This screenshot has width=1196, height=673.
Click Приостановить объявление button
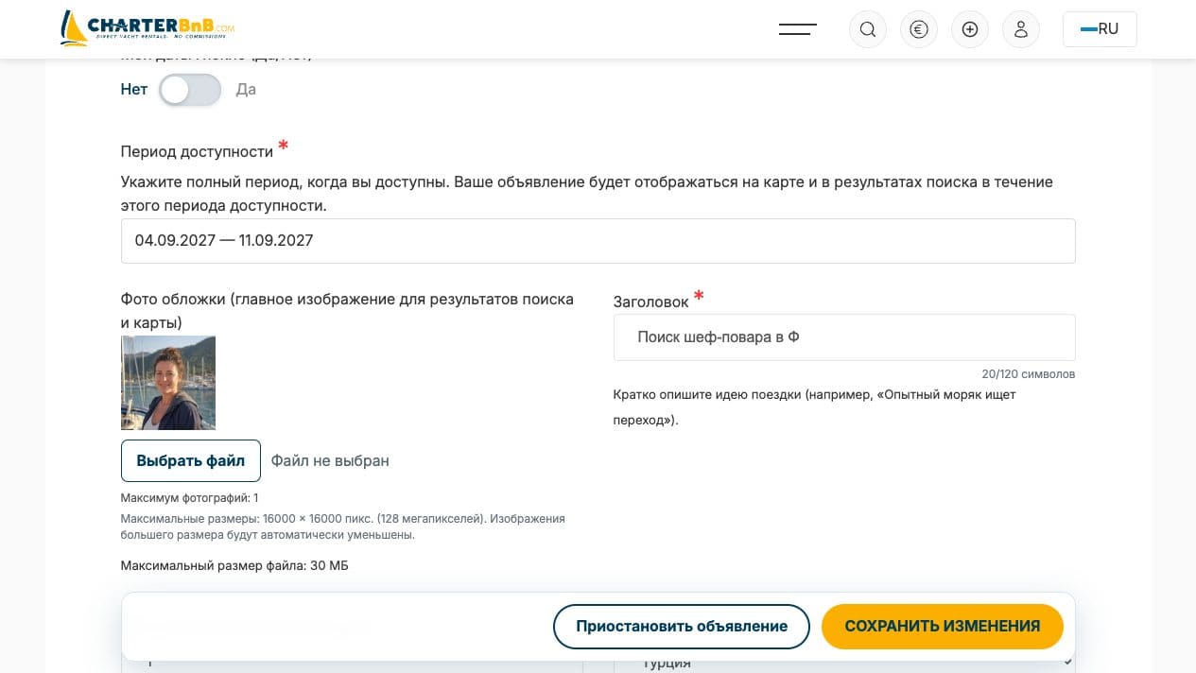(x=682, y=627)
